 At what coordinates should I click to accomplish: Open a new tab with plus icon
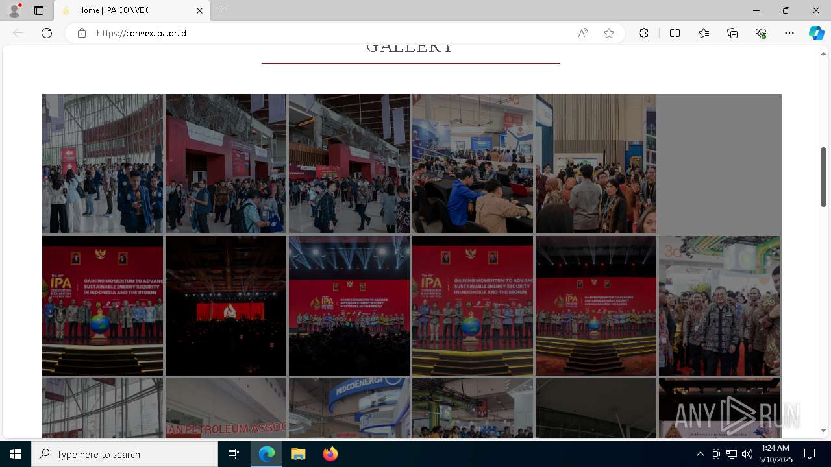click(x=221, y=10)
